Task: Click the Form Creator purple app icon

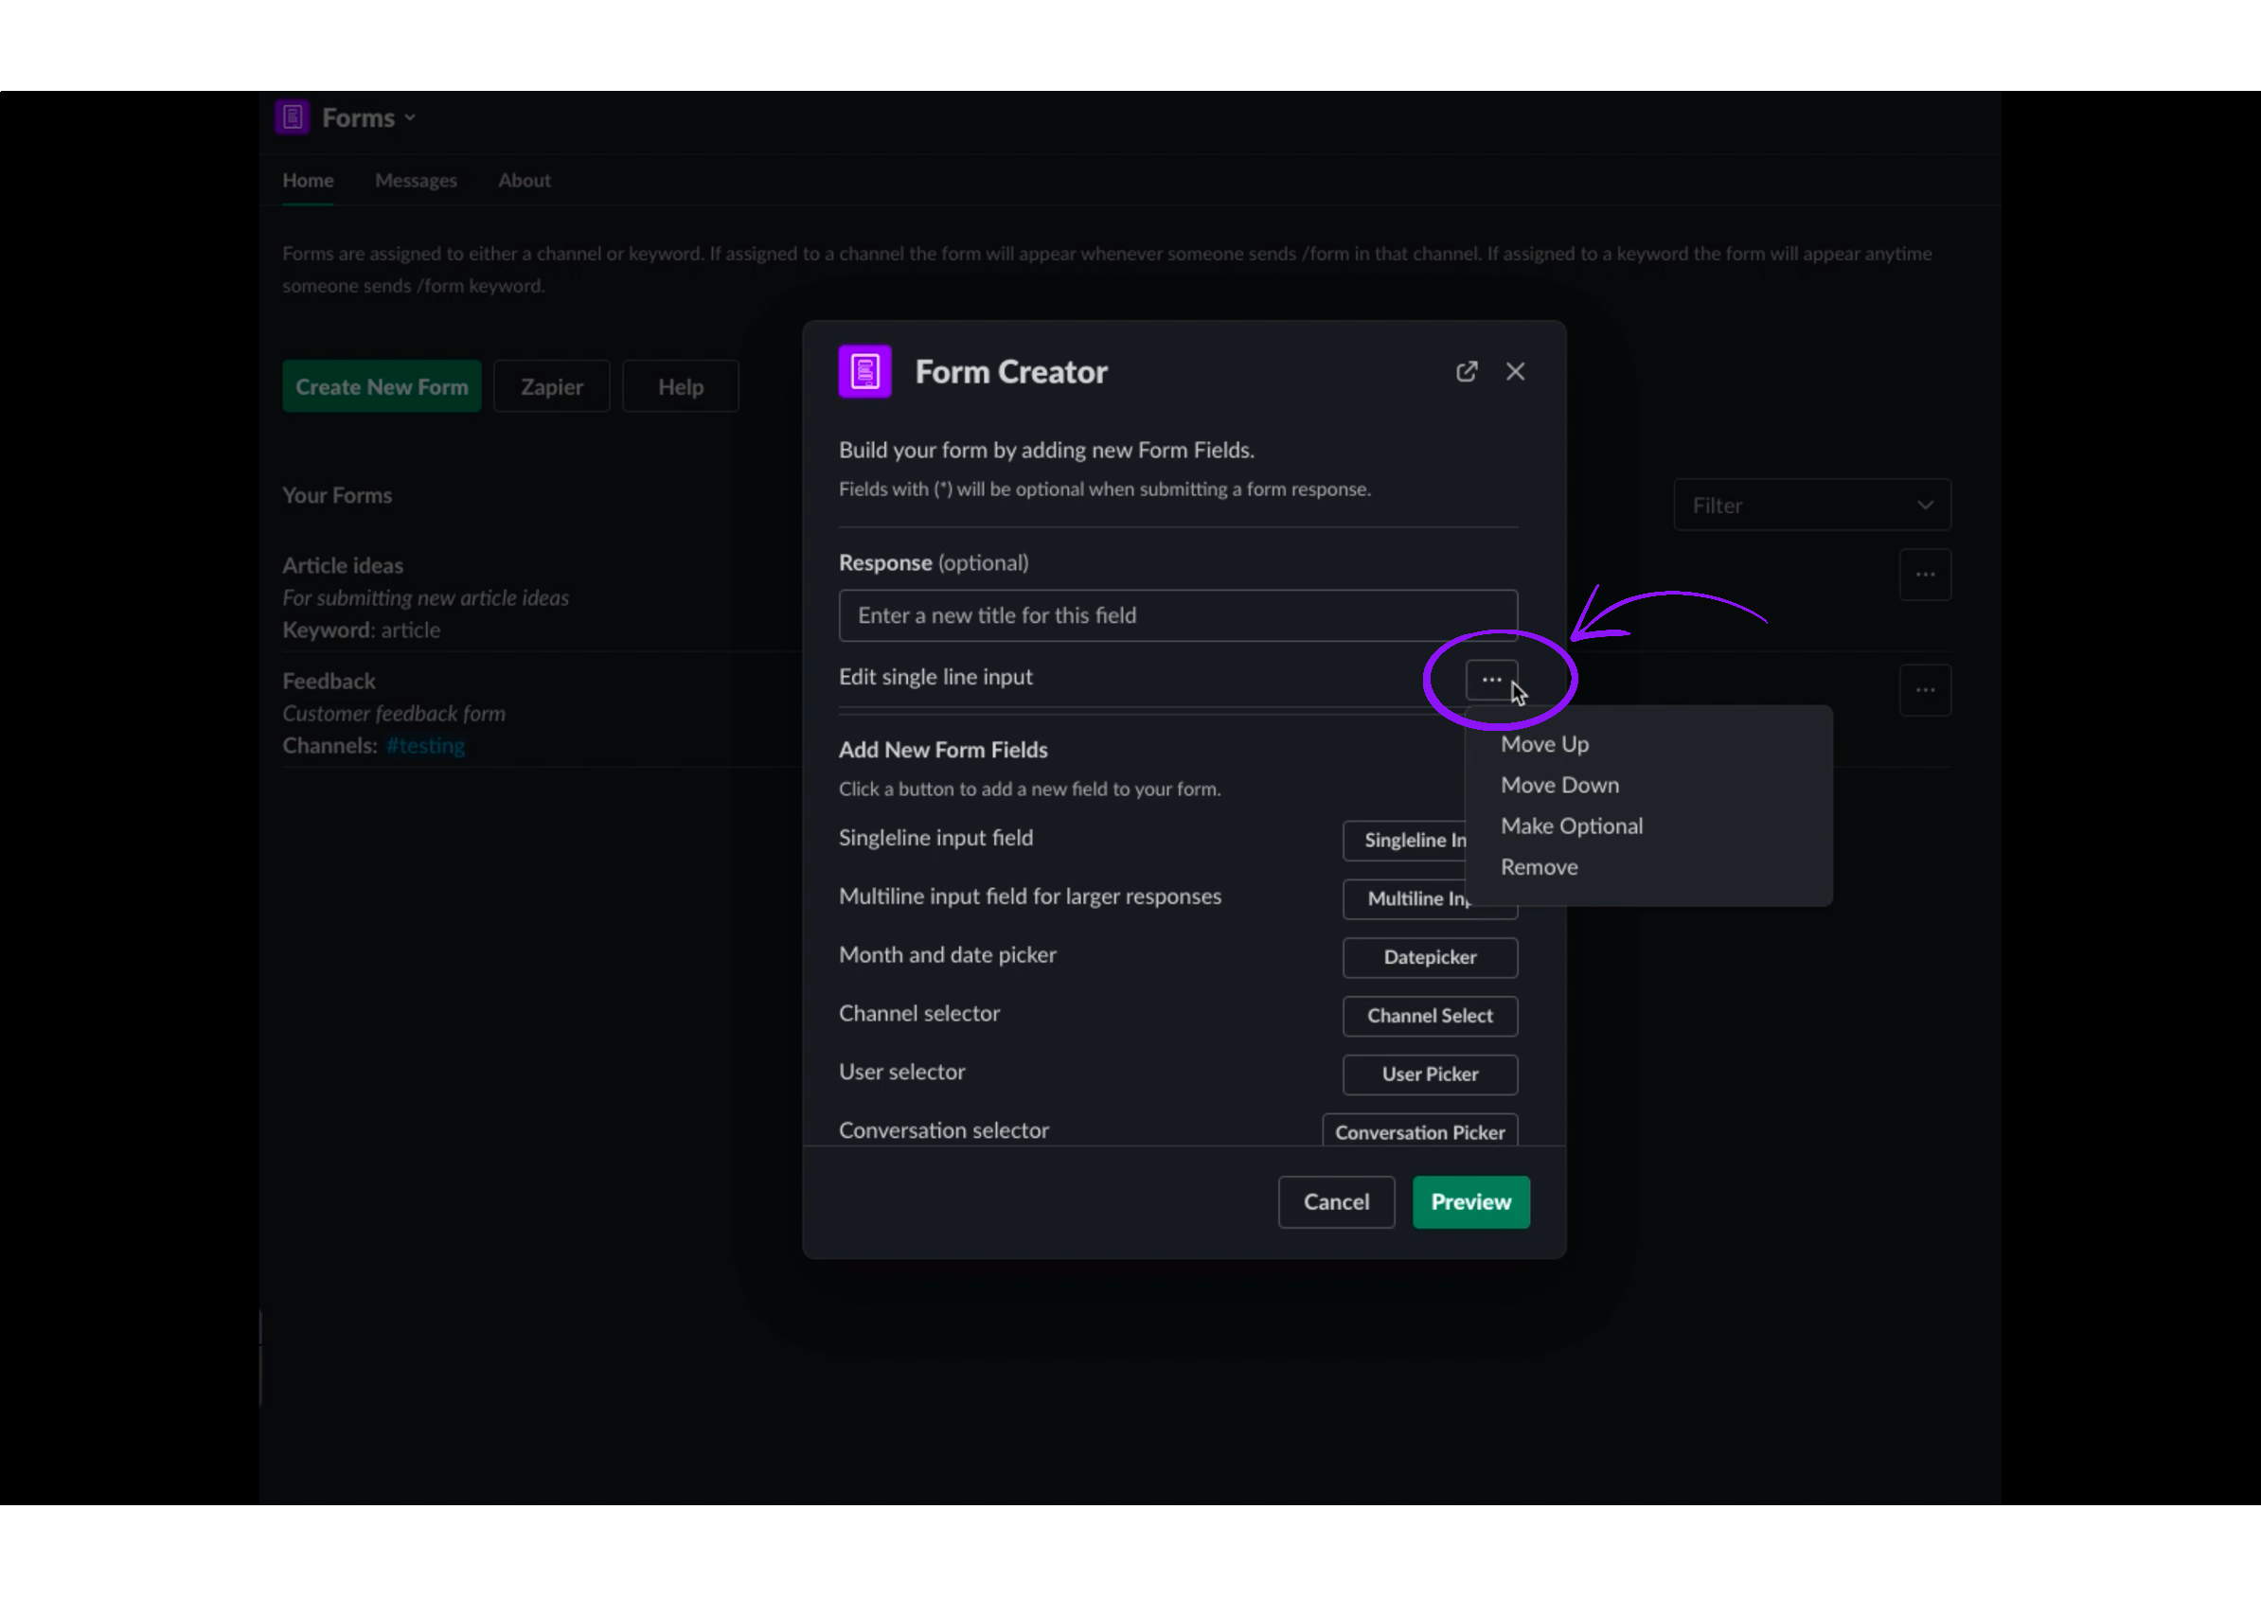Action: (863, 371)
